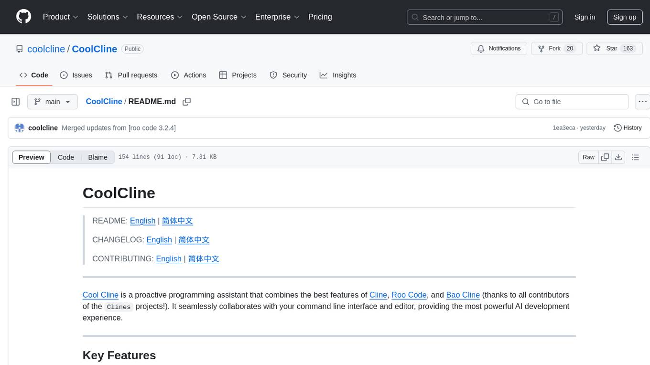Image resolution: width=650 pixels, height=365 pixels.
Task: View the Raw file
Action: (588, 157)
